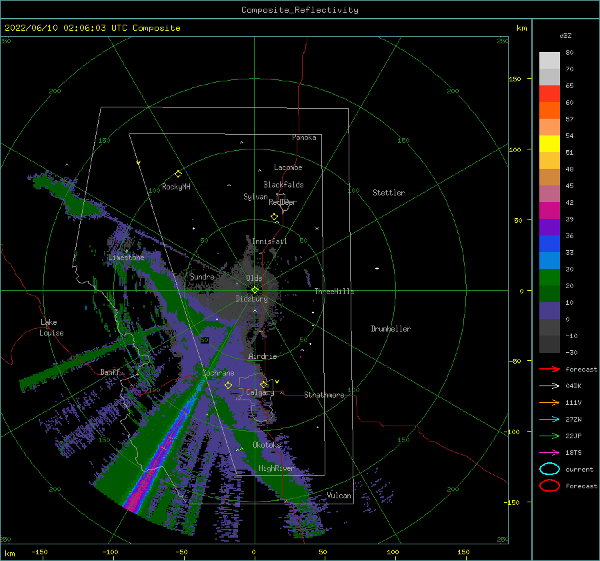This screenshot has width=600, height=561.
Task: Click the 'Vulcan' town label
Action: (x=339, y=496)
